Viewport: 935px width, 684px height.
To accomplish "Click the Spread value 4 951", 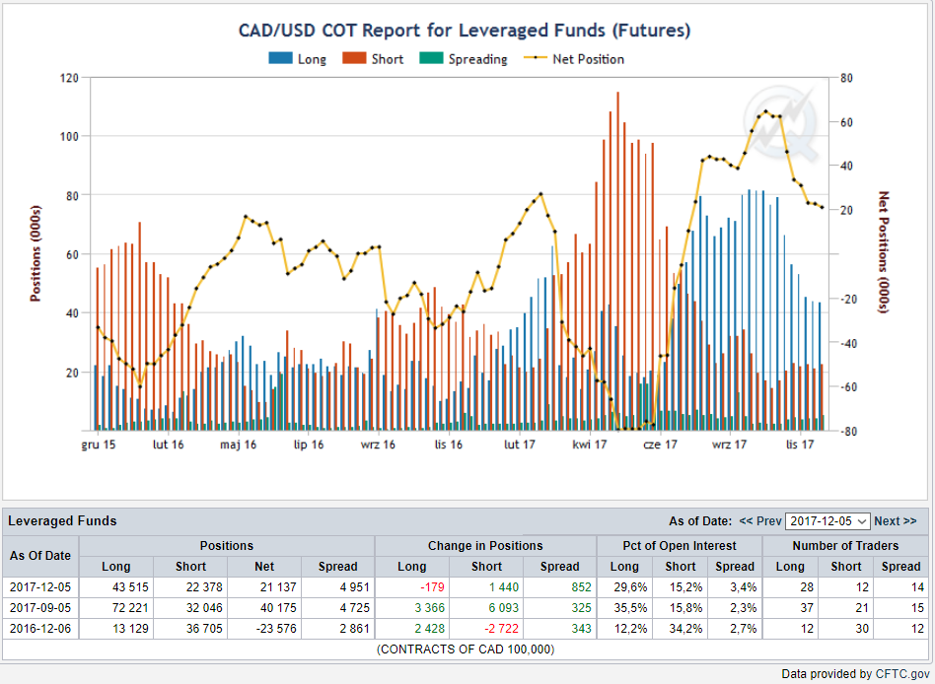I will click(x=355, y=587).
